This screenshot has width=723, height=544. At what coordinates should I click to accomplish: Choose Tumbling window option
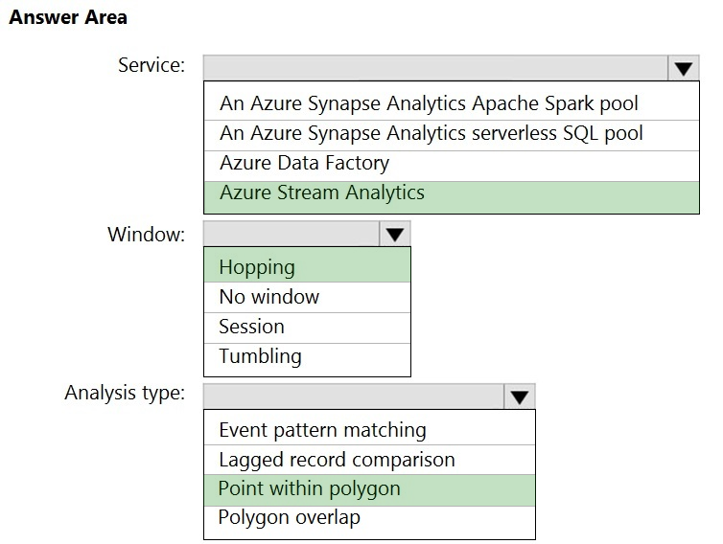(x=260, y=356)
